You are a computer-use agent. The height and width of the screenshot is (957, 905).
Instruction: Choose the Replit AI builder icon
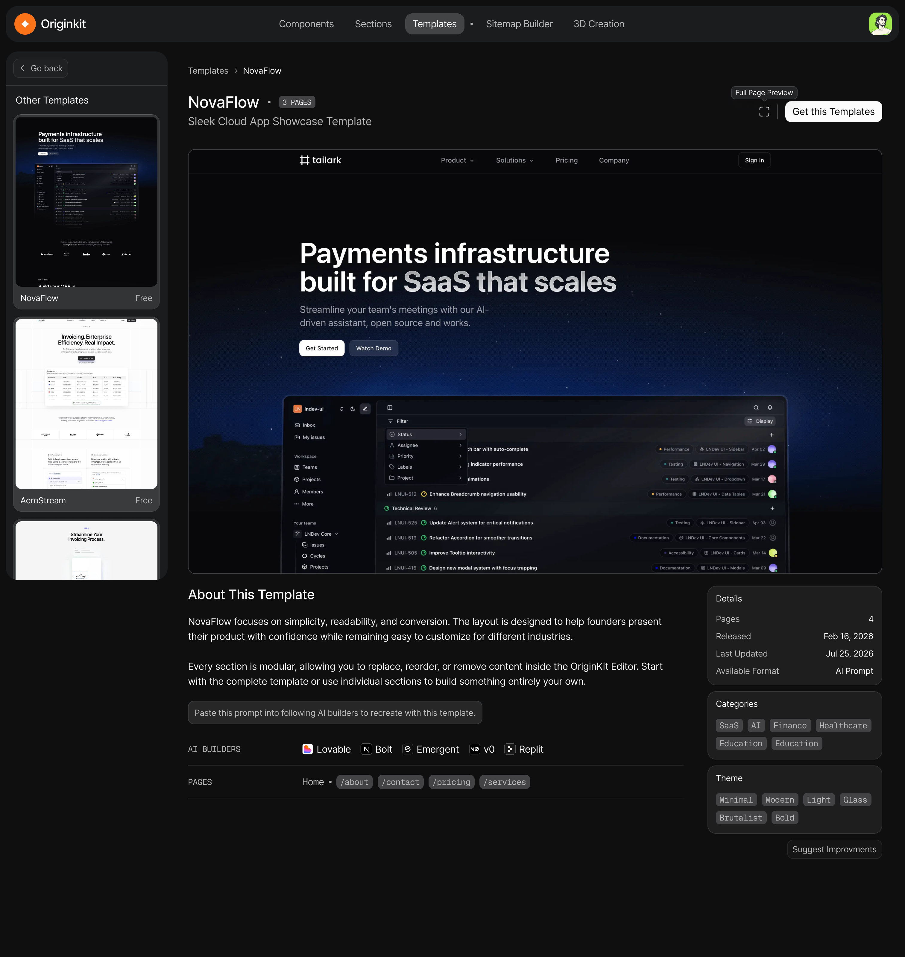coord(510,749)
